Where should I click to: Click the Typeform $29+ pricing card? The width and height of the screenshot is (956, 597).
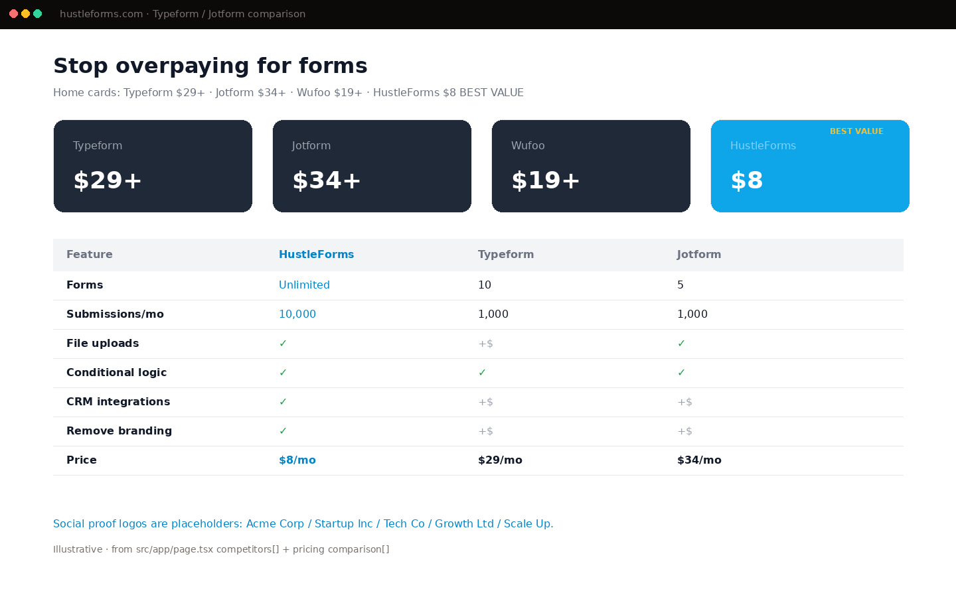point(153,166)
